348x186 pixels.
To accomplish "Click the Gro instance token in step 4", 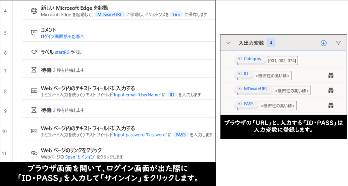I will 176,15.
